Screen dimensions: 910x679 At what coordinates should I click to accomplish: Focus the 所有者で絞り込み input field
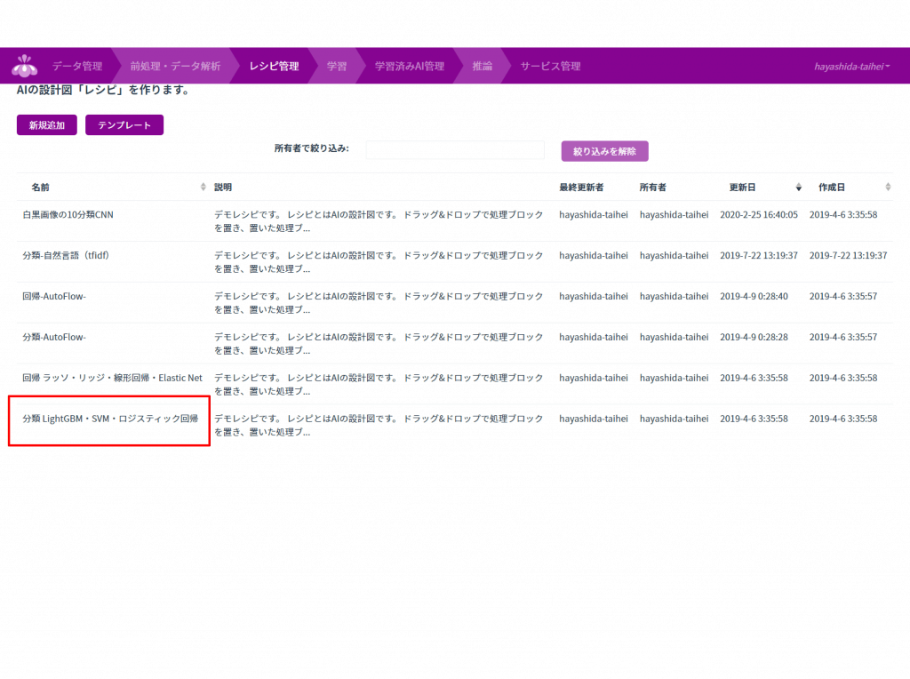pos(454,150)
